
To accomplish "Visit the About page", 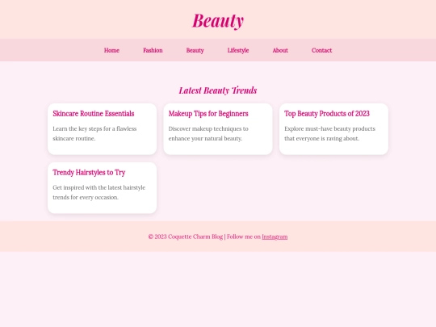I will tap(280, 50).
